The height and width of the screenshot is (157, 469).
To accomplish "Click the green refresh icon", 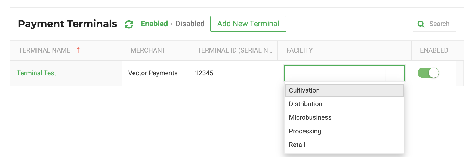I will (x=129, y=24).
